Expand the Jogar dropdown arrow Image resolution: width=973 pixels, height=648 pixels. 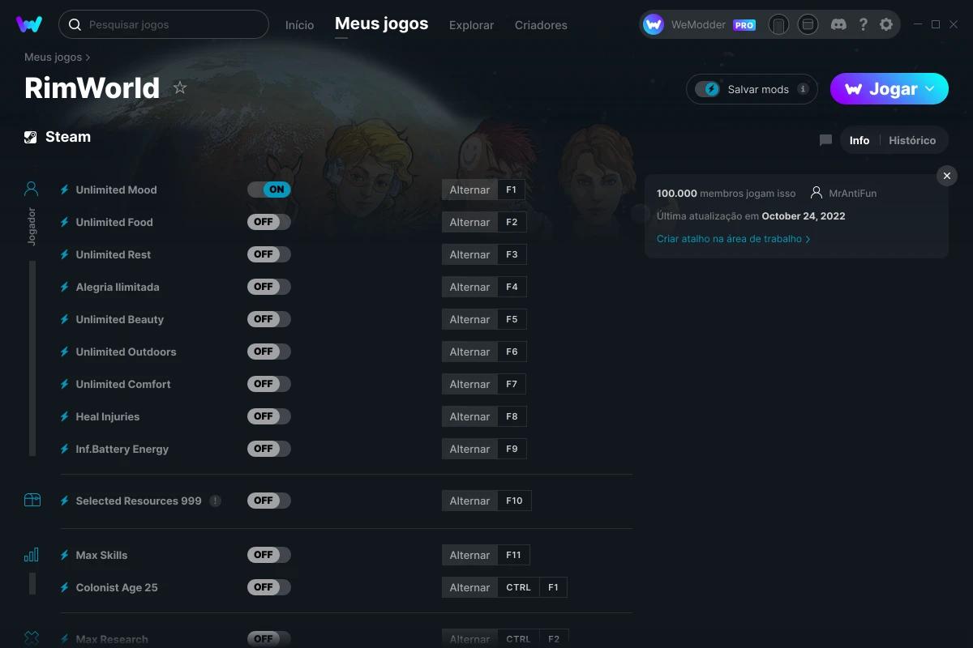pyautogui.click(x=930, y=89)
